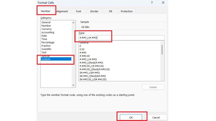Open the Alignment tab
This screenshot has height=121, width=216.
tap(62, 11)
